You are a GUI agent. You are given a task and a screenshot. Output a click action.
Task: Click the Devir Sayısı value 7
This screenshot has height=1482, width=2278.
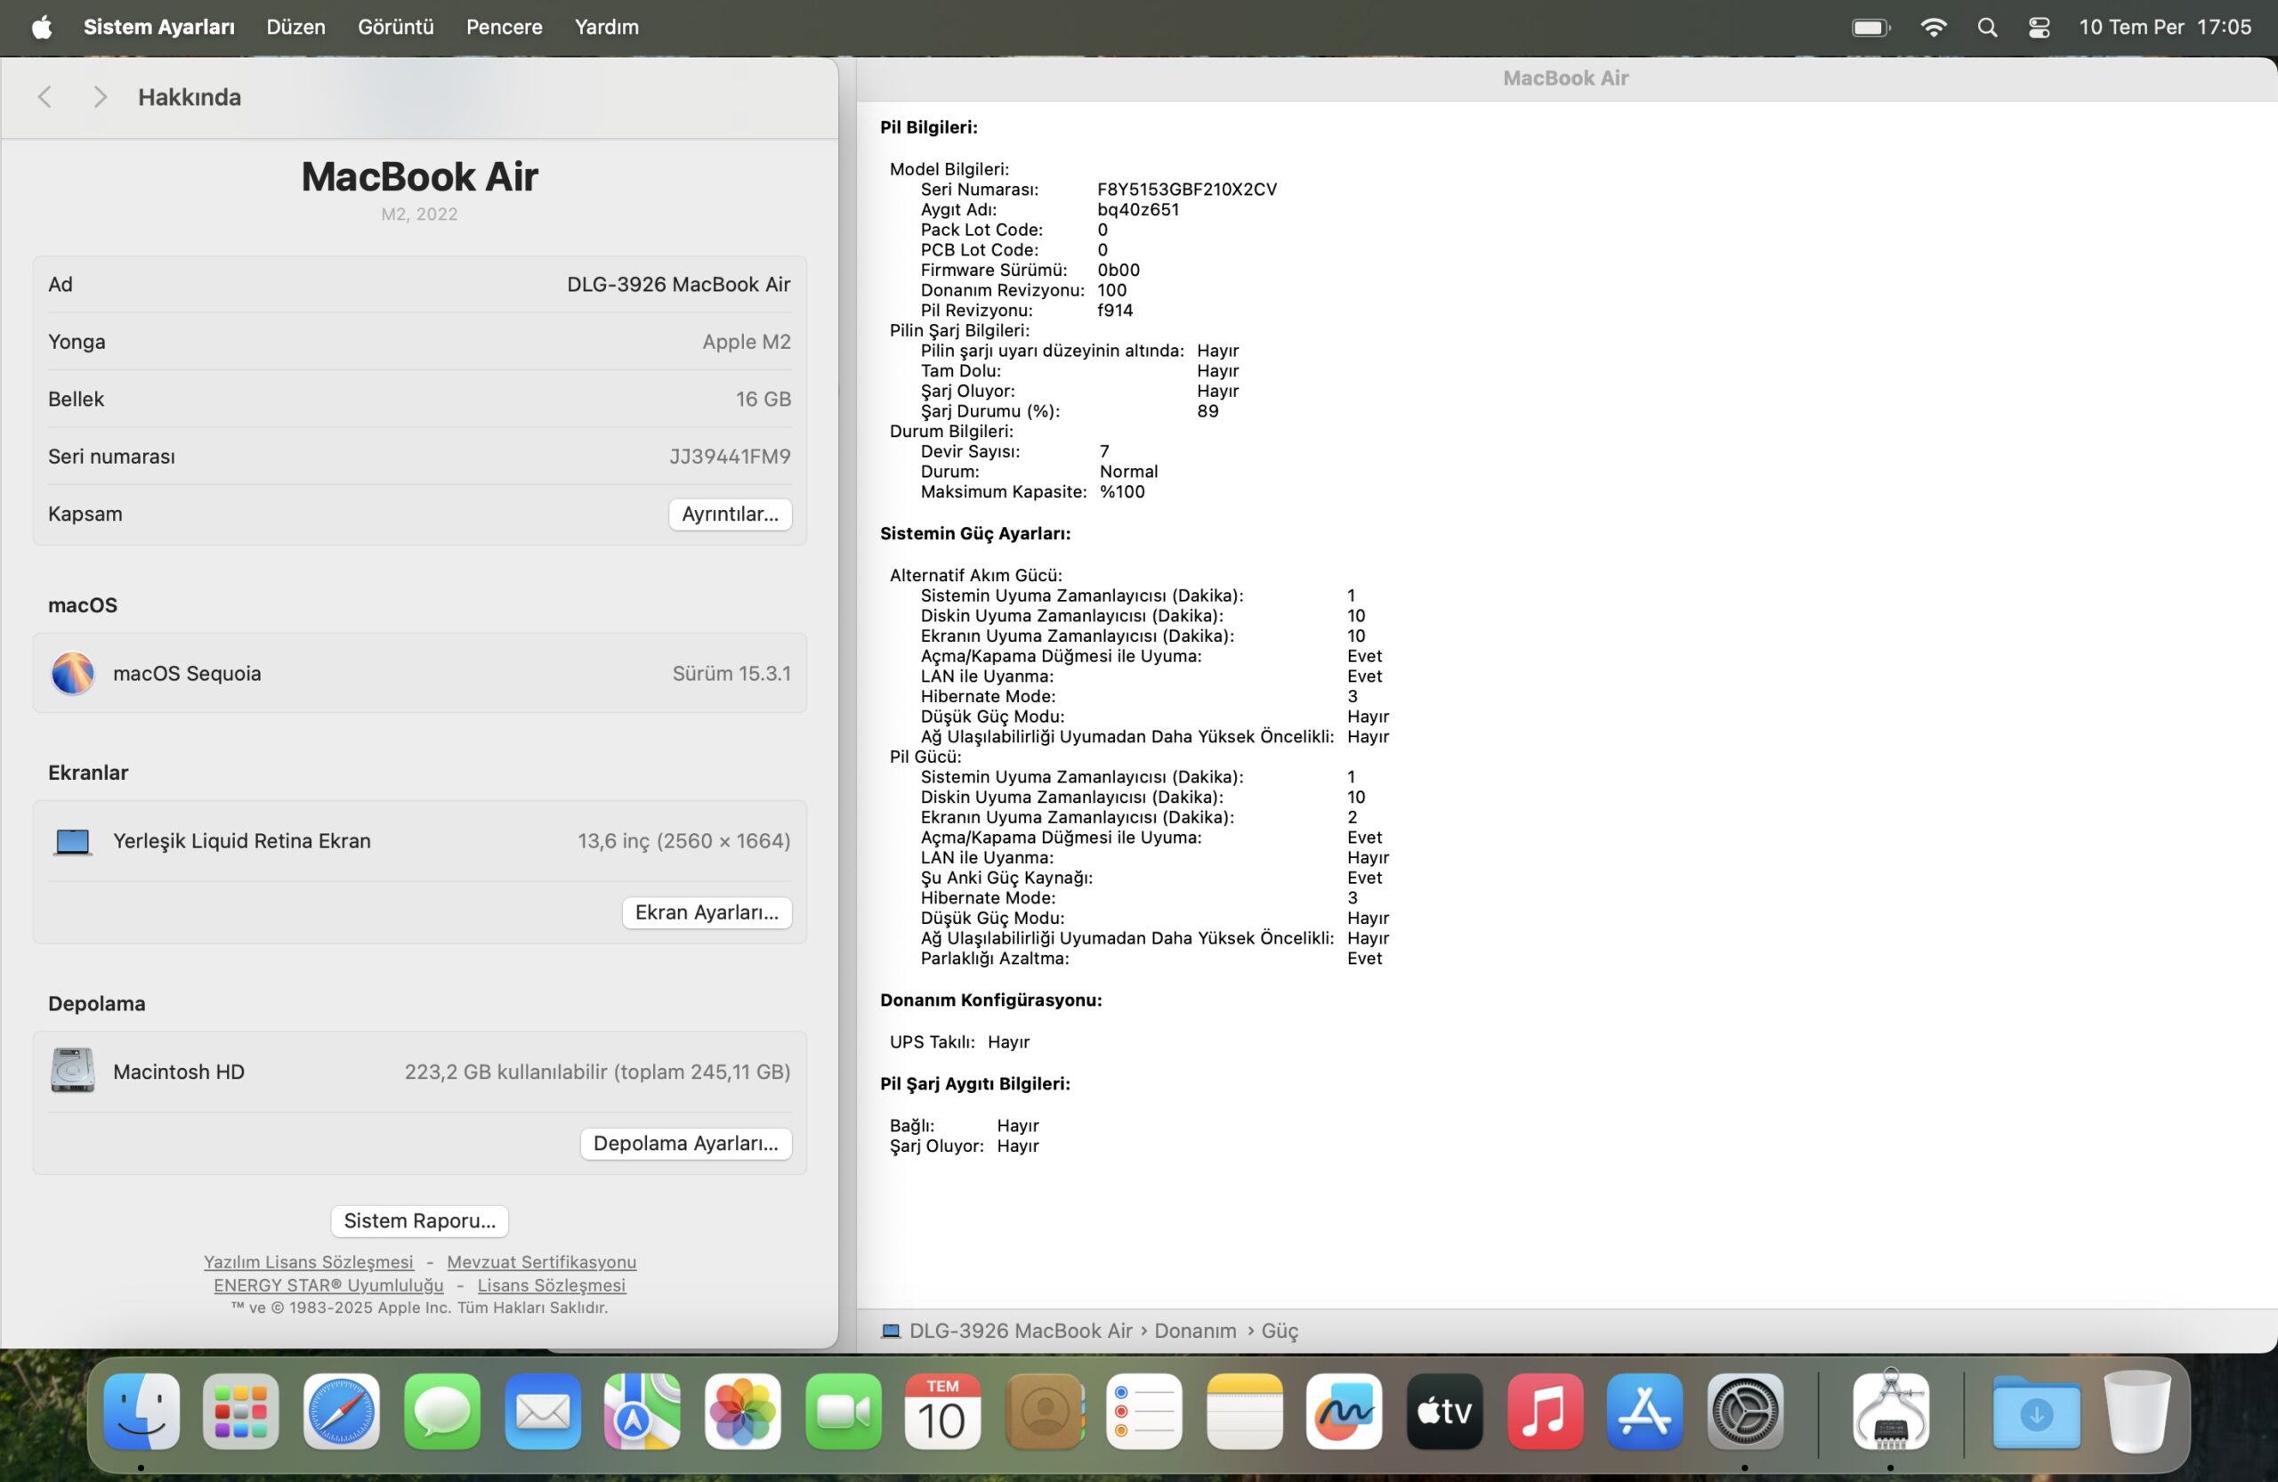coord(1104,452)
